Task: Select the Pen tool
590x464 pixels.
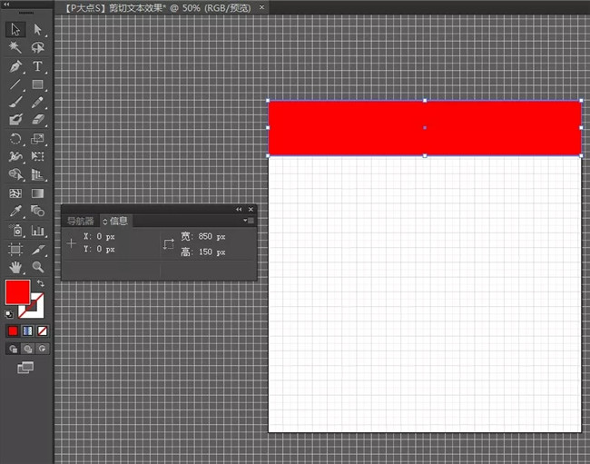Action: 15,66
